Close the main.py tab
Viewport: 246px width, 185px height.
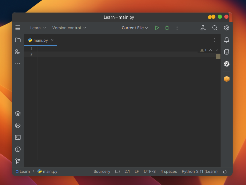(x=52, y=40)
